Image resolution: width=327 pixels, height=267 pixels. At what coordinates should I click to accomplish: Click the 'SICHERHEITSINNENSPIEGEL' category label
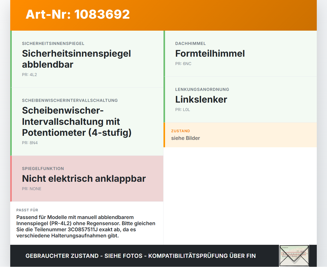tap(53, 43)
